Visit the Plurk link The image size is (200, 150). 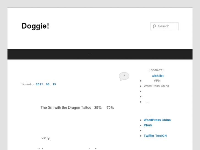click(x=148, y=125)
